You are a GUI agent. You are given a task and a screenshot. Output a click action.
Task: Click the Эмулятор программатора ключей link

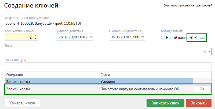click(x=188, y=5)
